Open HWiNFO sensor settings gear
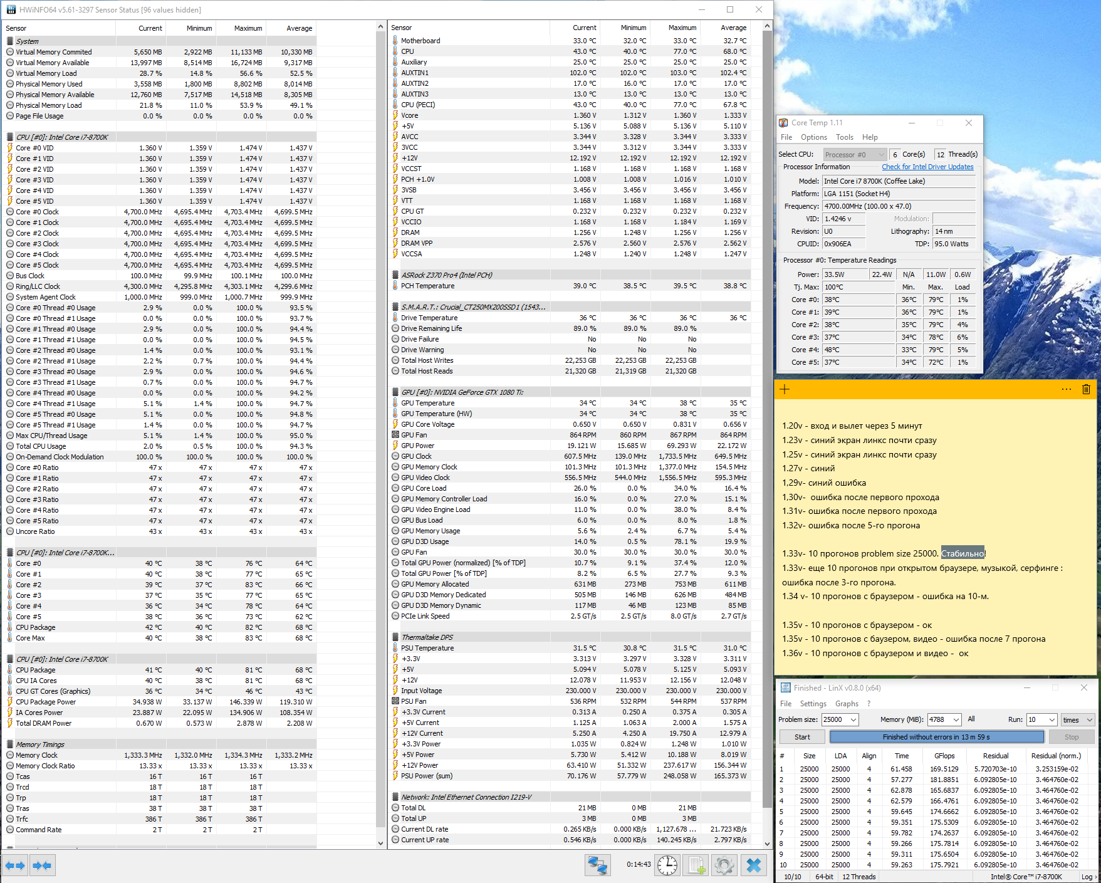 (x=724, y=865)
